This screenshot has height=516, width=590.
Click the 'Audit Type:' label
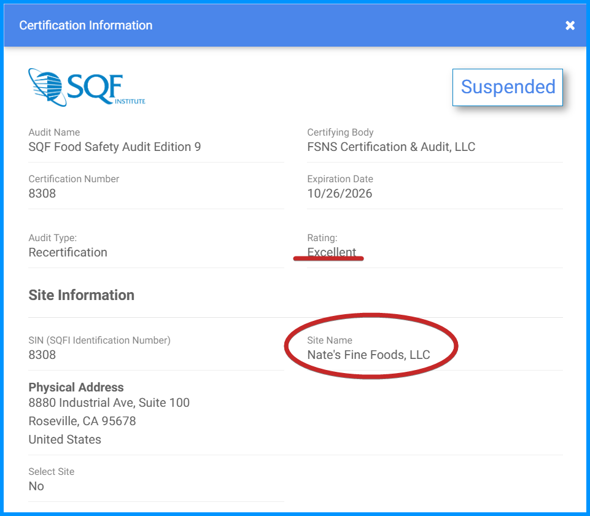[x=53, y=237]
